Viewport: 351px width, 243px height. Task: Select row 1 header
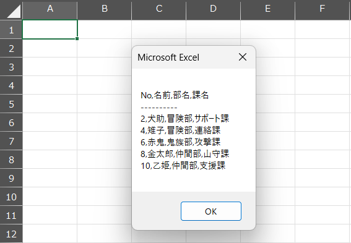pos(11,30)
